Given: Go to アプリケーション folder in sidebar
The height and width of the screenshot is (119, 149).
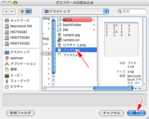Looking at the screenshot, I should pyautogui.click(x=20, y=64).
